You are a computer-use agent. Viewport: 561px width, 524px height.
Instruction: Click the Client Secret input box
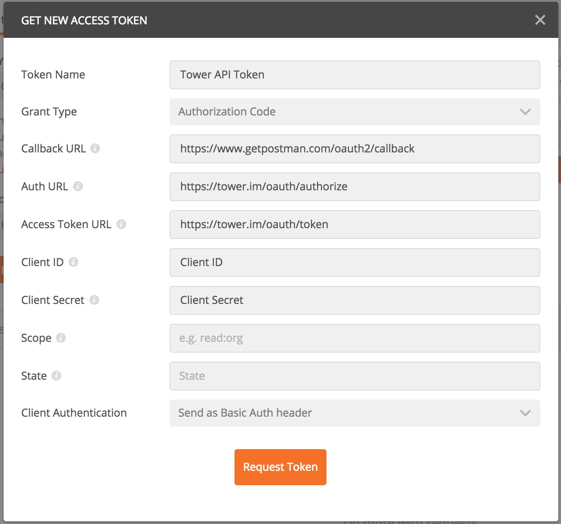point(354,300)
